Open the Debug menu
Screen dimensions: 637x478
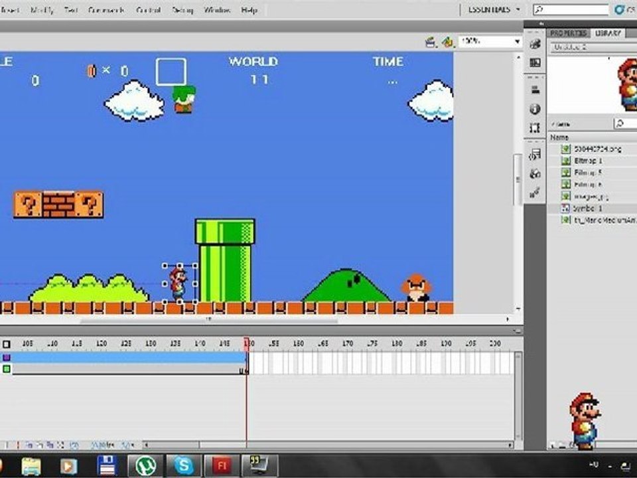[182, 10]
